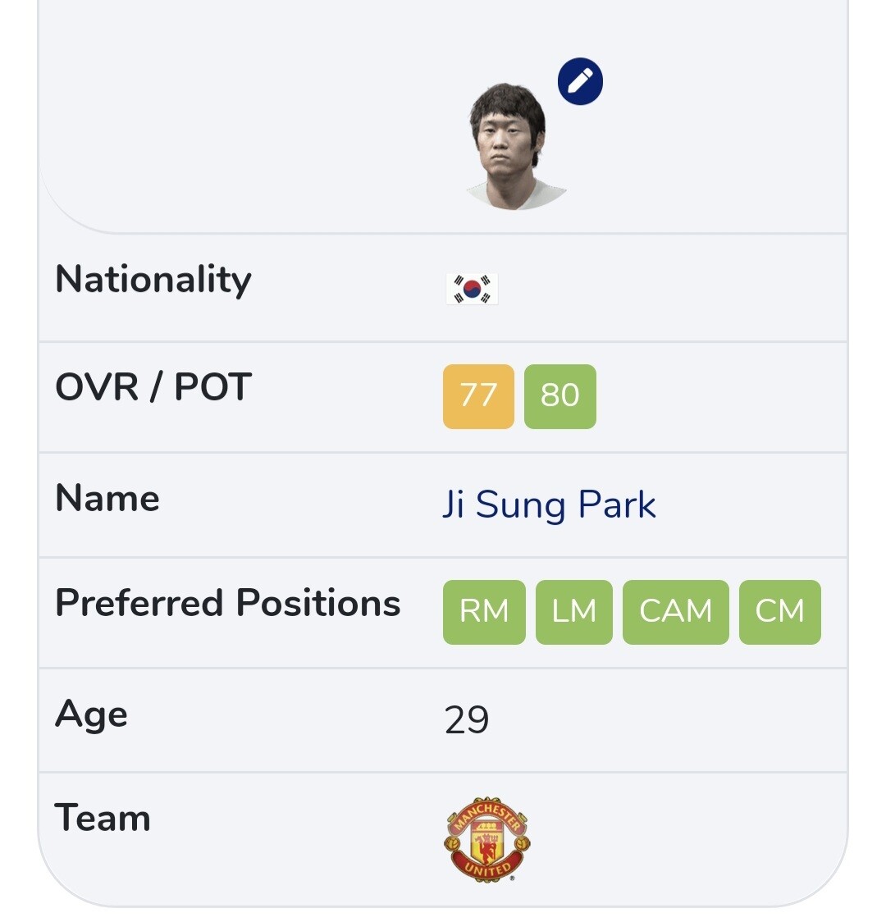Click the age value 29
The image size is (886, 922).
(x=467, y=720)
